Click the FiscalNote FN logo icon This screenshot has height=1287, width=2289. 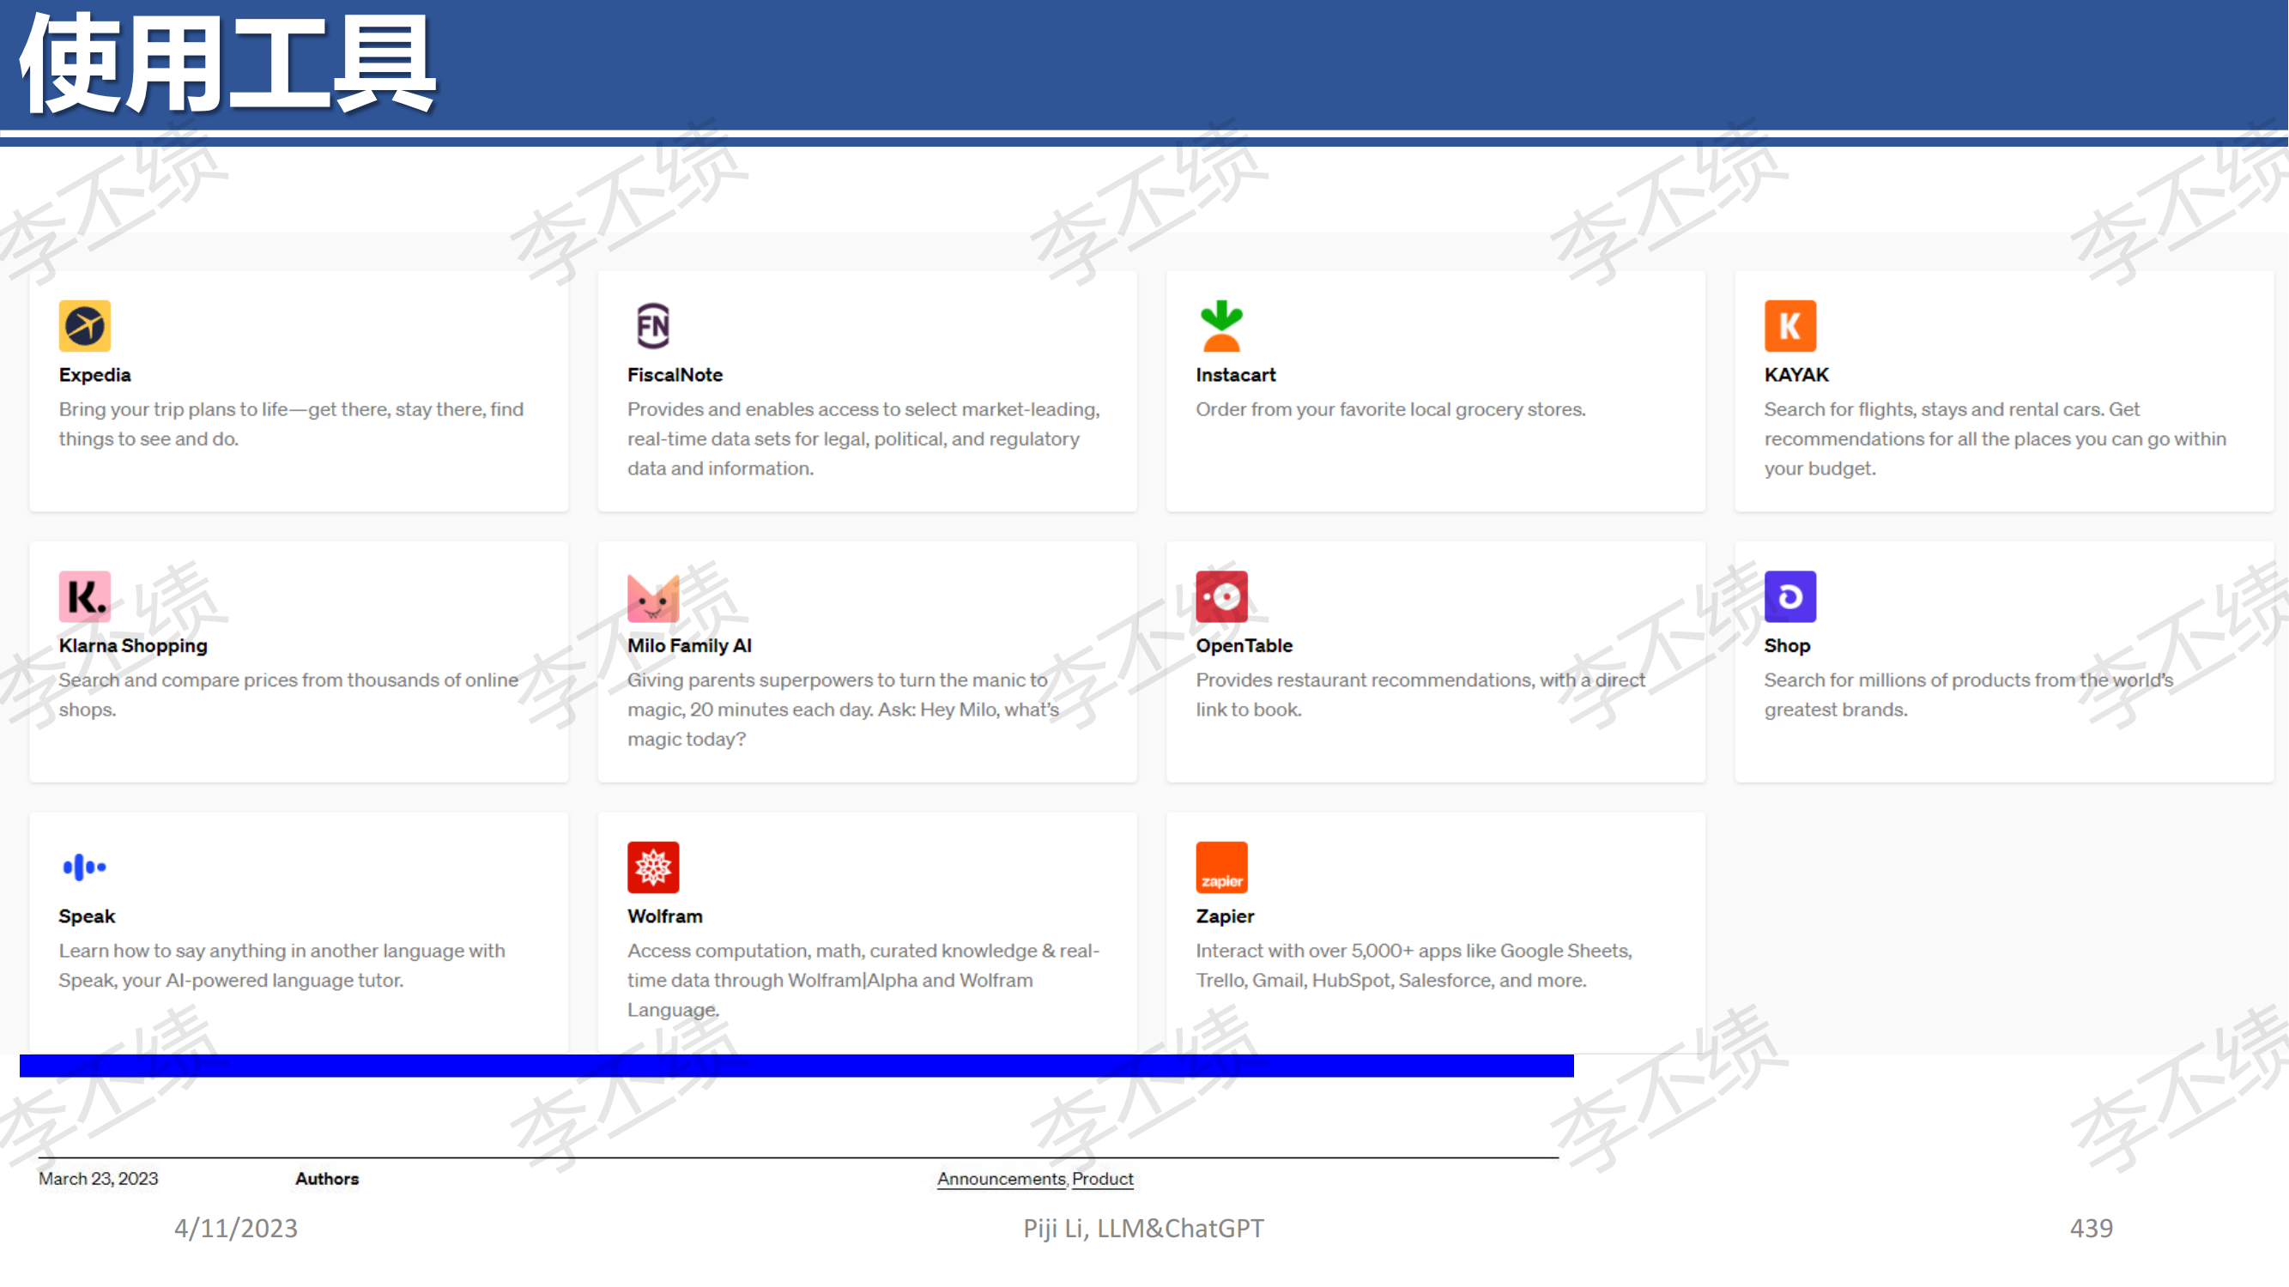coord(653,325)
